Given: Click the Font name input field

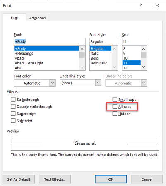Looking at the screenshot, I should point(50,41).
